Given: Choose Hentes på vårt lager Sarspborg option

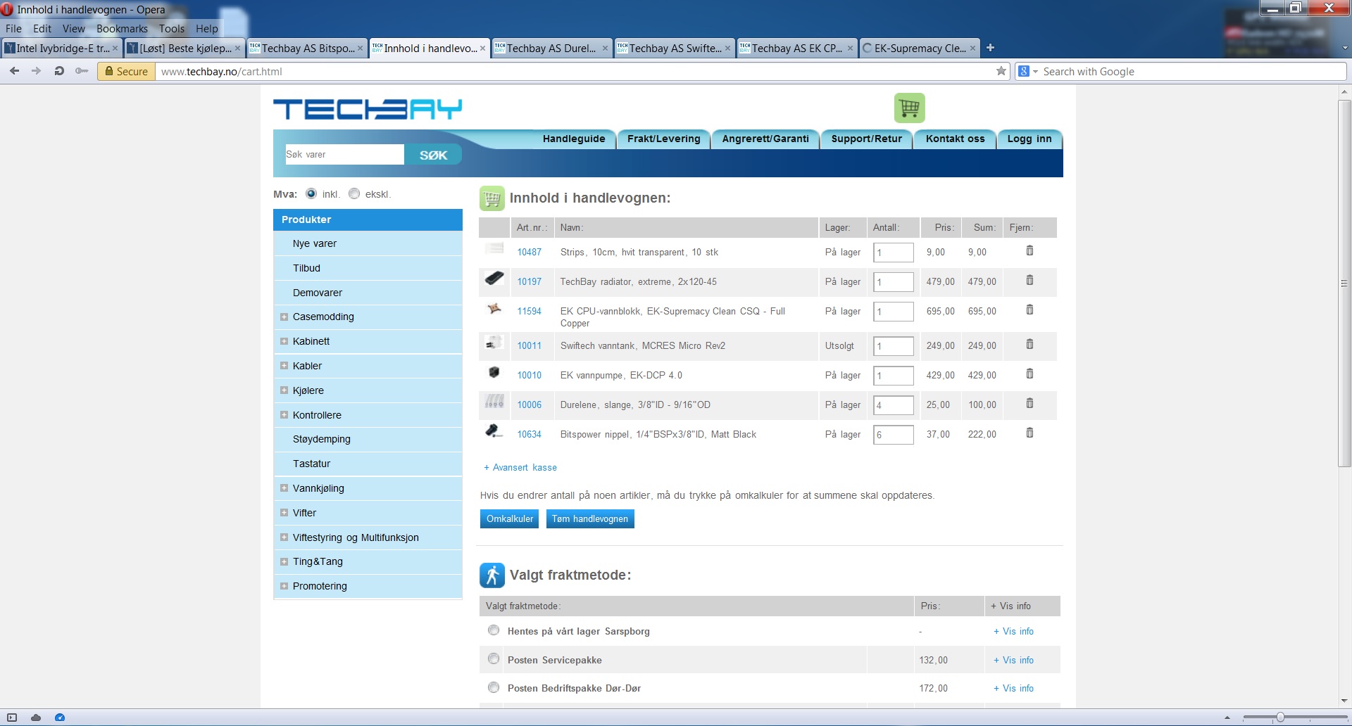Looking at the screenshot, I should tap(494, 630).
